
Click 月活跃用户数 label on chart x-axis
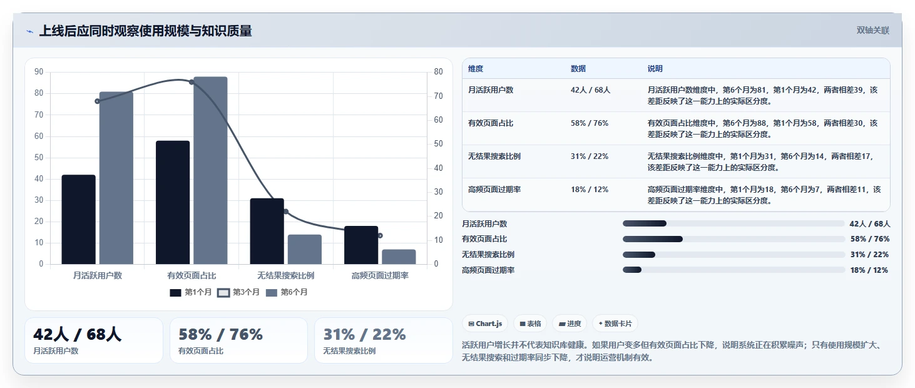97,275
